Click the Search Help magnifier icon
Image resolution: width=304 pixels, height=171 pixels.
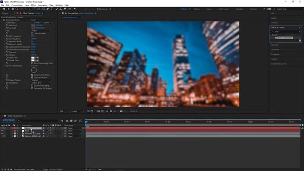(275, 9)
